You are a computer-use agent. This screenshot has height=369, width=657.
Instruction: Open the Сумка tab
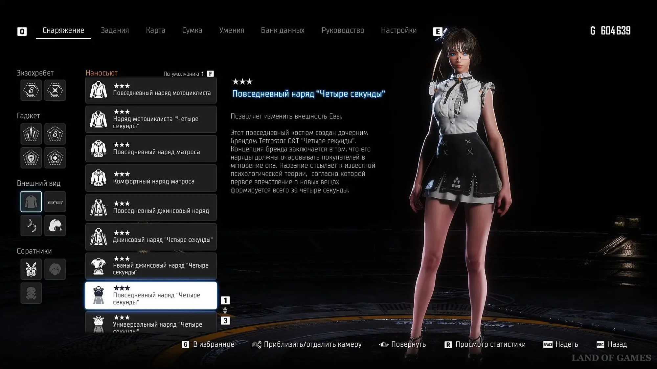point(192,30)
